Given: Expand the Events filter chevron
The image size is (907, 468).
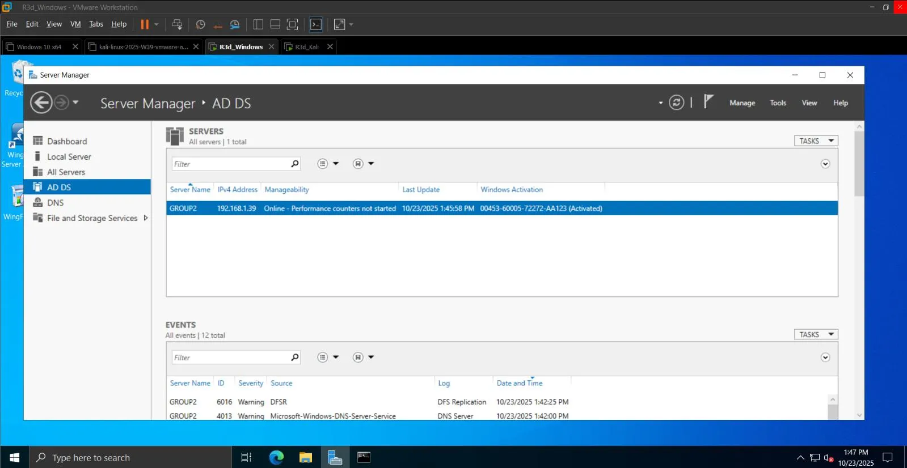Looking at the screenshot, I should 825,358.
